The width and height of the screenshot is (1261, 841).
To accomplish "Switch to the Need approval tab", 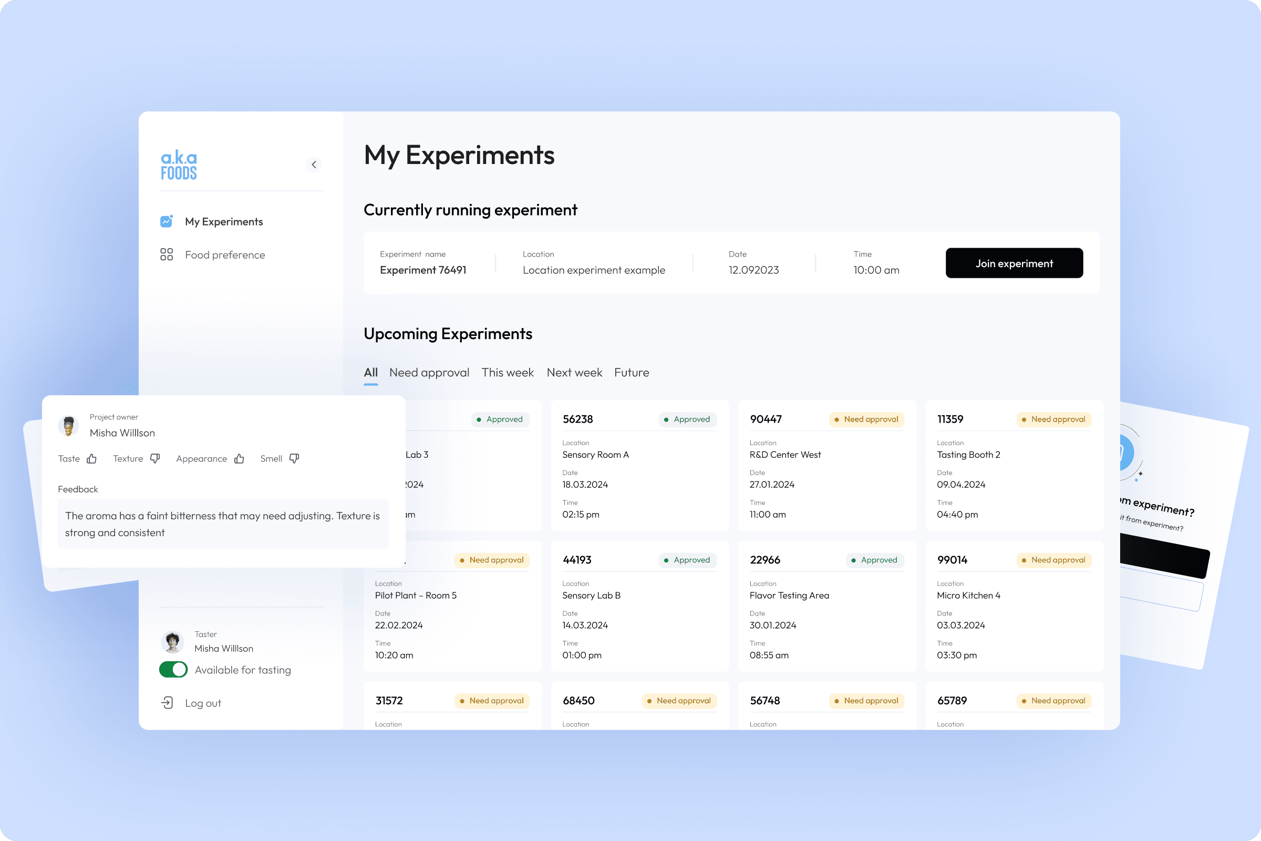I will (429, 373).
